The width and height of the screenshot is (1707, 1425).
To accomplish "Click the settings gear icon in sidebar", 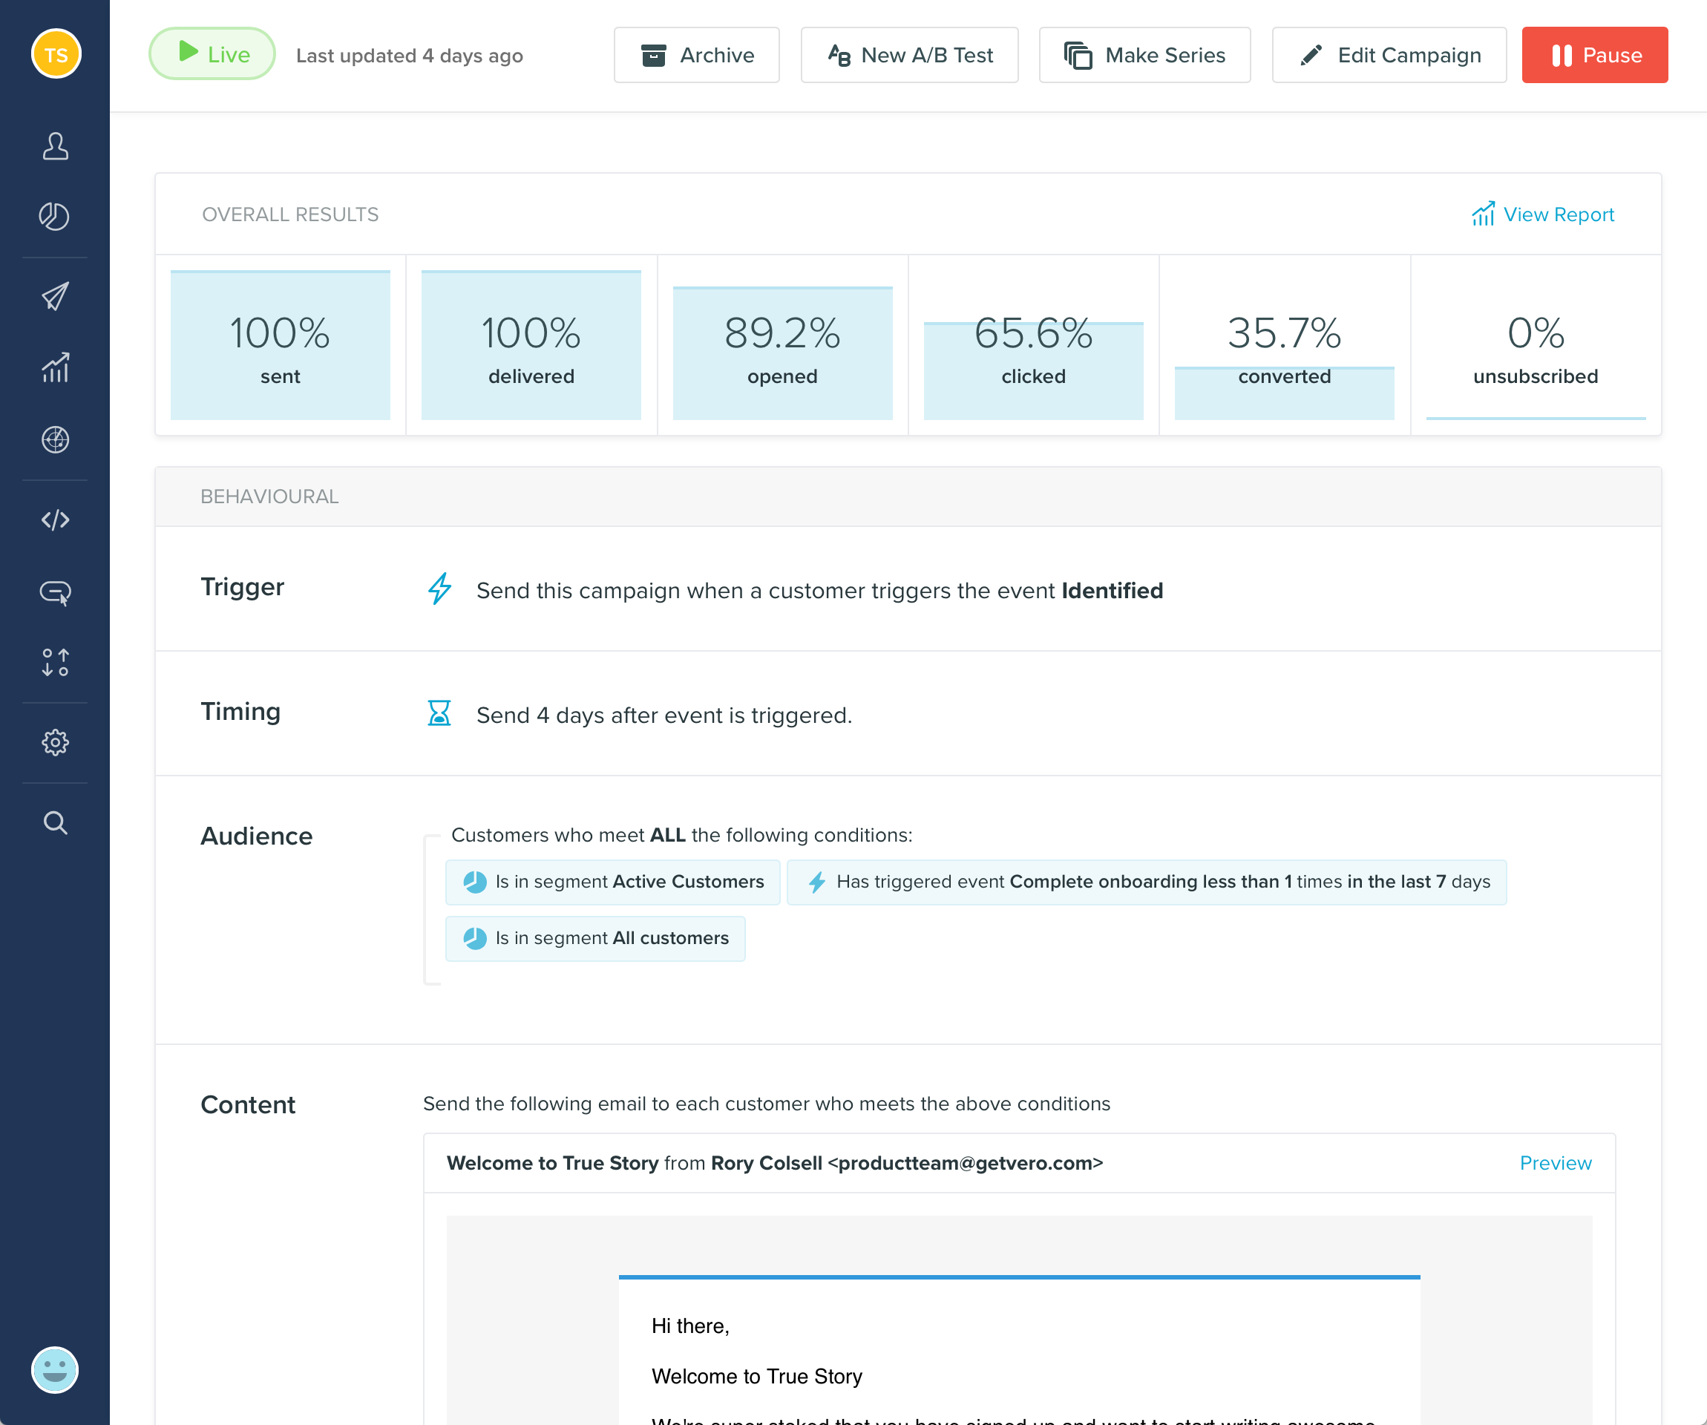I will [56, 743].
